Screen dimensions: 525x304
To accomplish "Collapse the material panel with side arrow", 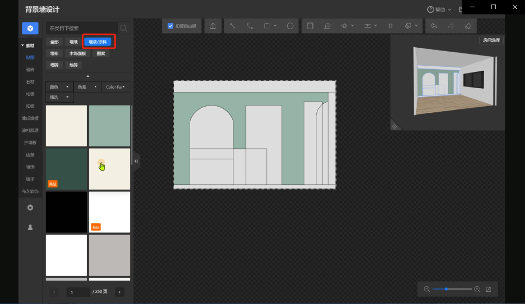I will [136, 161].
